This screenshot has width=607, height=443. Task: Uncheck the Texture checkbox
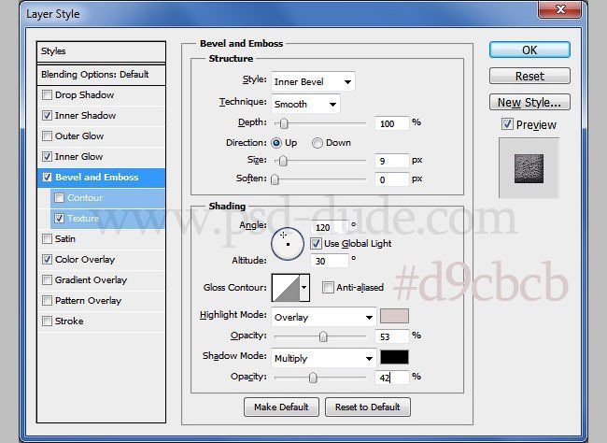pyautogui.click(x=59, y=218)
